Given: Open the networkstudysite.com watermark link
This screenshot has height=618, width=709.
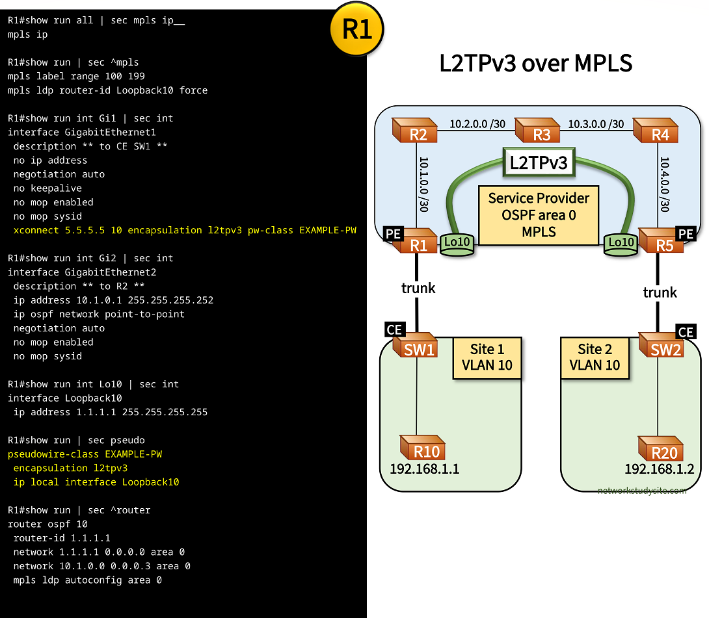Looking at the screenshot, I should point(641,491).
